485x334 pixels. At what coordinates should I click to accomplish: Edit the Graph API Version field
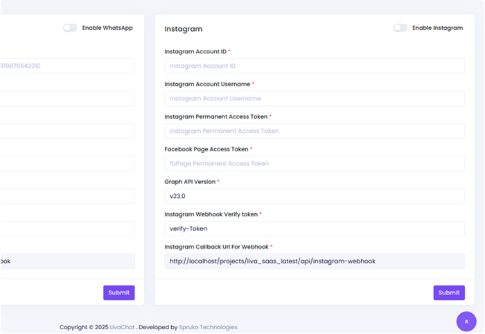coord(314,196)
